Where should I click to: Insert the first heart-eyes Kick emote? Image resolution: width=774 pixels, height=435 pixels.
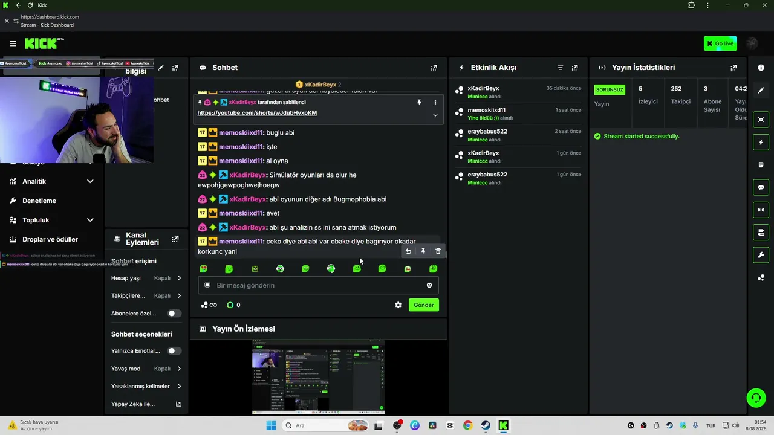pos(203,269)
